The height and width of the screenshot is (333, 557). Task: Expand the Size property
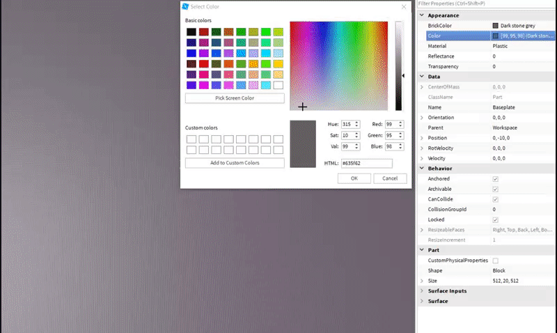pos(422,281)
